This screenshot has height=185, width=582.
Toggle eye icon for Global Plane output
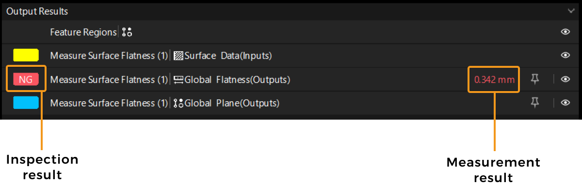565,103
